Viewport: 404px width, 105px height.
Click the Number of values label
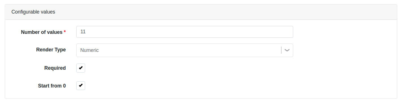(42, 32)
